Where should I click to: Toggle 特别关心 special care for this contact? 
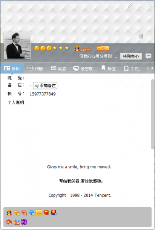click(x=131, y=56)
